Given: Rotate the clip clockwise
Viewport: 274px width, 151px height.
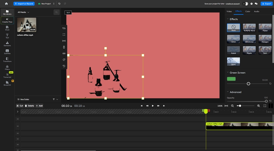Looking at the screenshot, I should [x=64, y=60].
